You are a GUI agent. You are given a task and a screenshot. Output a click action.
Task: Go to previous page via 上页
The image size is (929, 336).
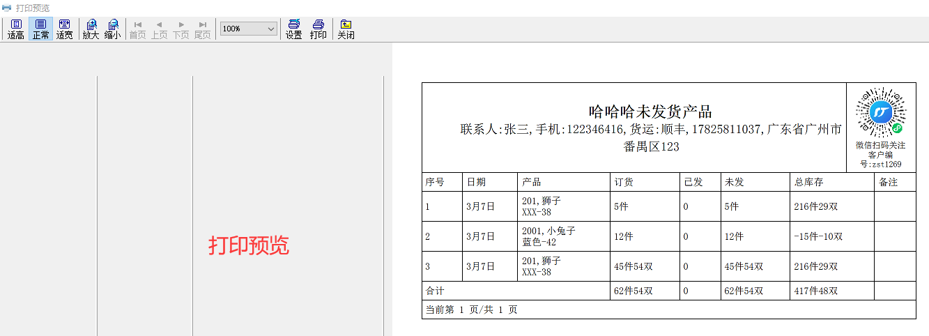159,29
